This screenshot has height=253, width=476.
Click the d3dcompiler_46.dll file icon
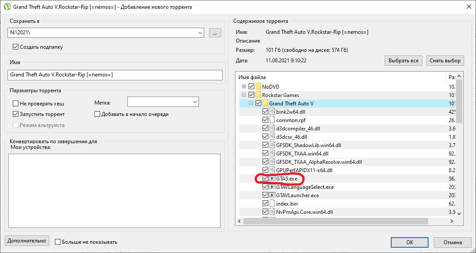coord(272,128)
